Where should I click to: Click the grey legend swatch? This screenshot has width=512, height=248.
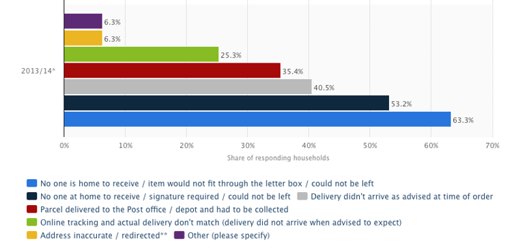pyautogui.click(x=302, y=196)
